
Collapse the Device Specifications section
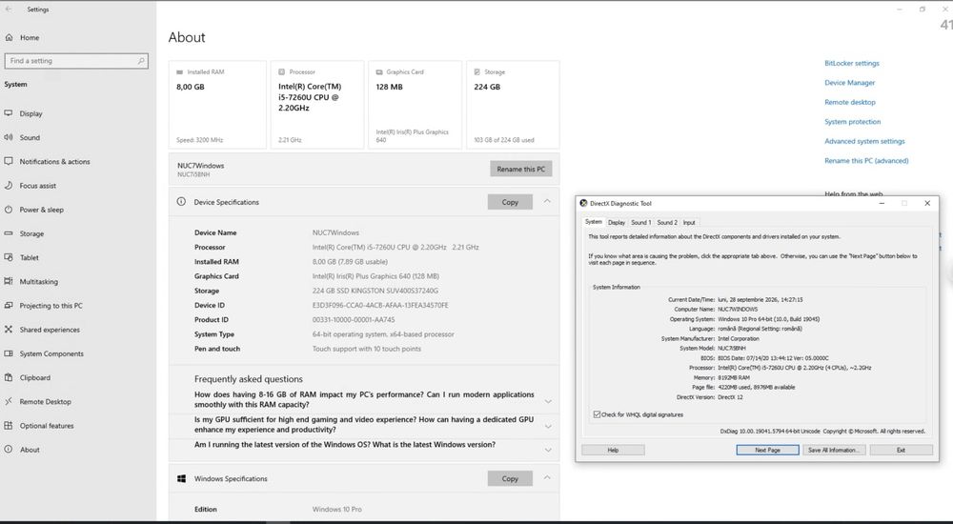(547, 201)
